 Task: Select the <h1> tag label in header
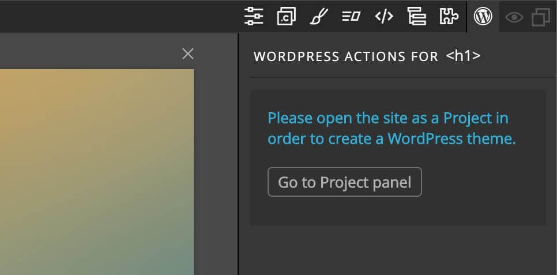pos(463,56)
